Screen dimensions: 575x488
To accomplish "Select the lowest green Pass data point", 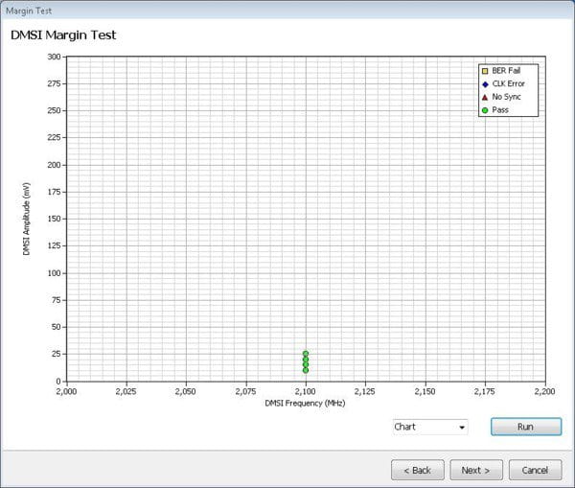I will [x=306, y=370].
